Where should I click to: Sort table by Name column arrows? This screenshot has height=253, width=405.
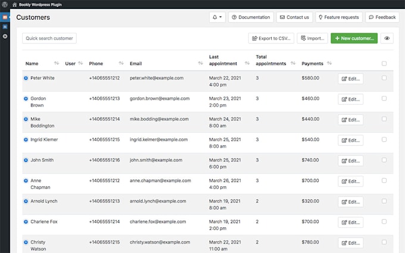coord(57,63)
